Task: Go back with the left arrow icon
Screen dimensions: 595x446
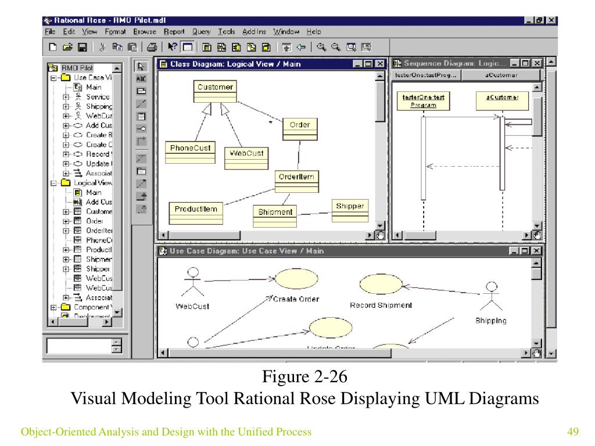Action: pos(302,47)
